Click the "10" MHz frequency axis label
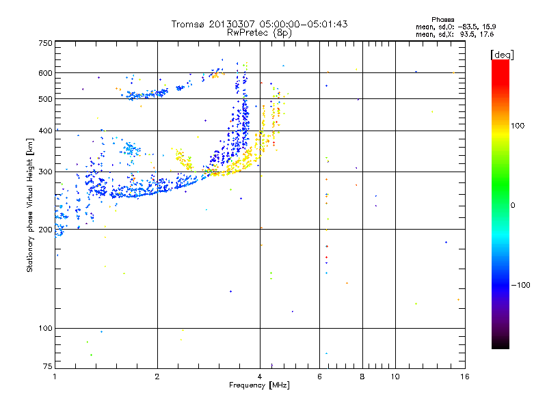 click(x=395, y=377)
